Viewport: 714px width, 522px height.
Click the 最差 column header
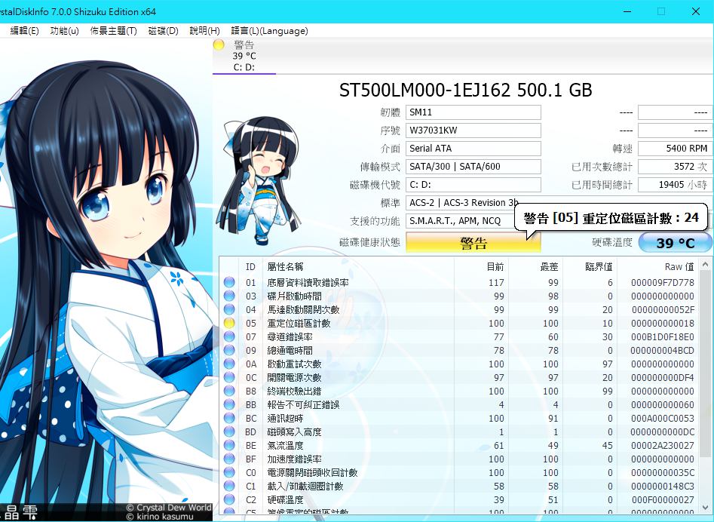click(535, 267)
